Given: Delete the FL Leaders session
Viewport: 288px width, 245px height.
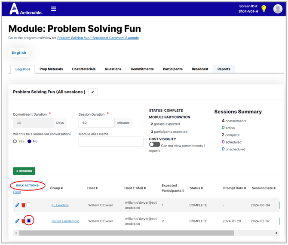Looking at the screenshot, I should 23,205.
